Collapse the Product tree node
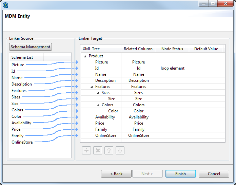236x185 pixels. 85,56
